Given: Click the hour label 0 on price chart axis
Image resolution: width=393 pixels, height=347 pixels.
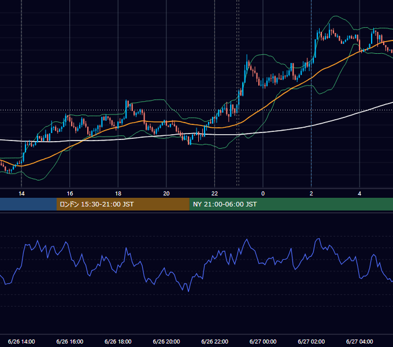Looking at the screenshot, I should click(x=263, y=194).
